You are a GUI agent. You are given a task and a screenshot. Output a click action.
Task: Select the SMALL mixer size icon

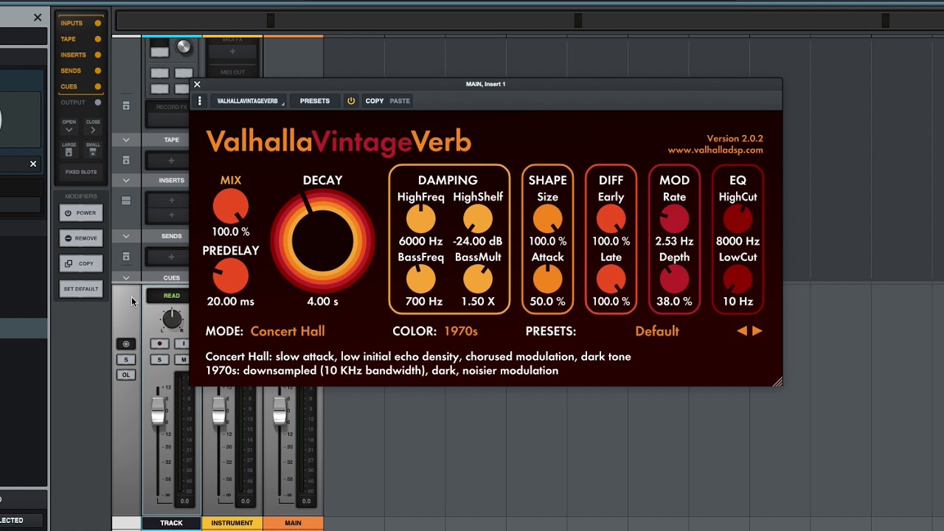[93, 152]
